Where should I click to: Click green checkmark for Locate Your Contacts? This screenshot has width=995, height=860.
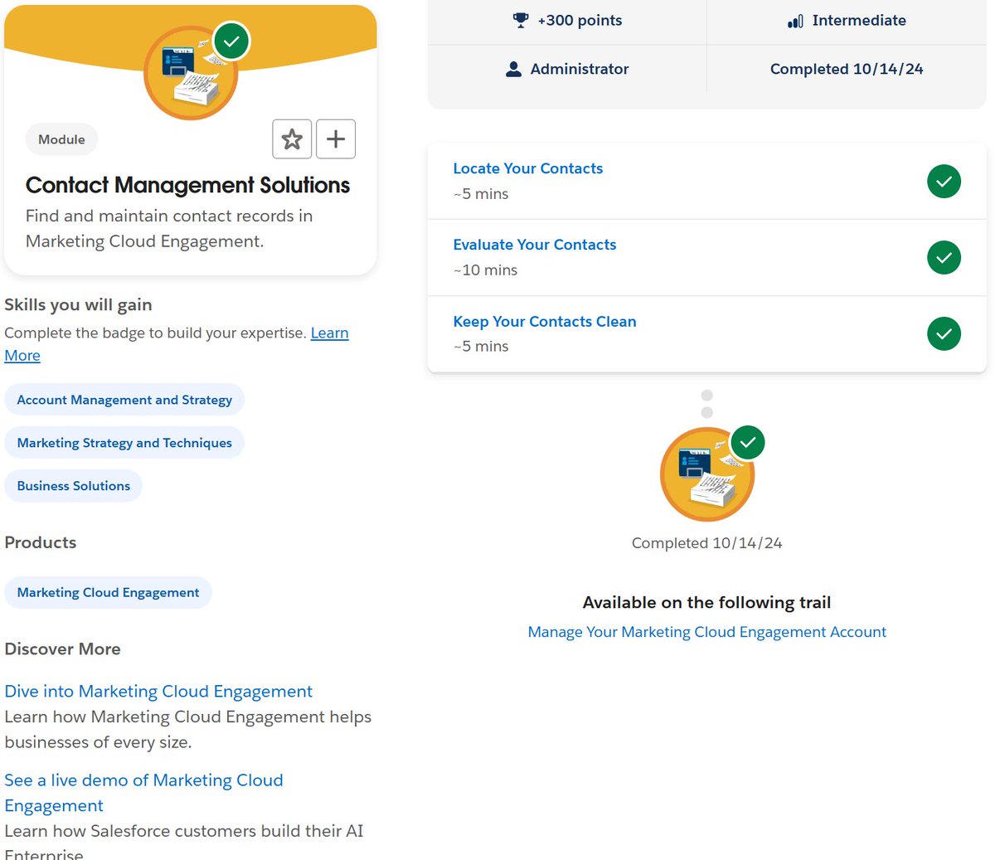tap(944, 181)
